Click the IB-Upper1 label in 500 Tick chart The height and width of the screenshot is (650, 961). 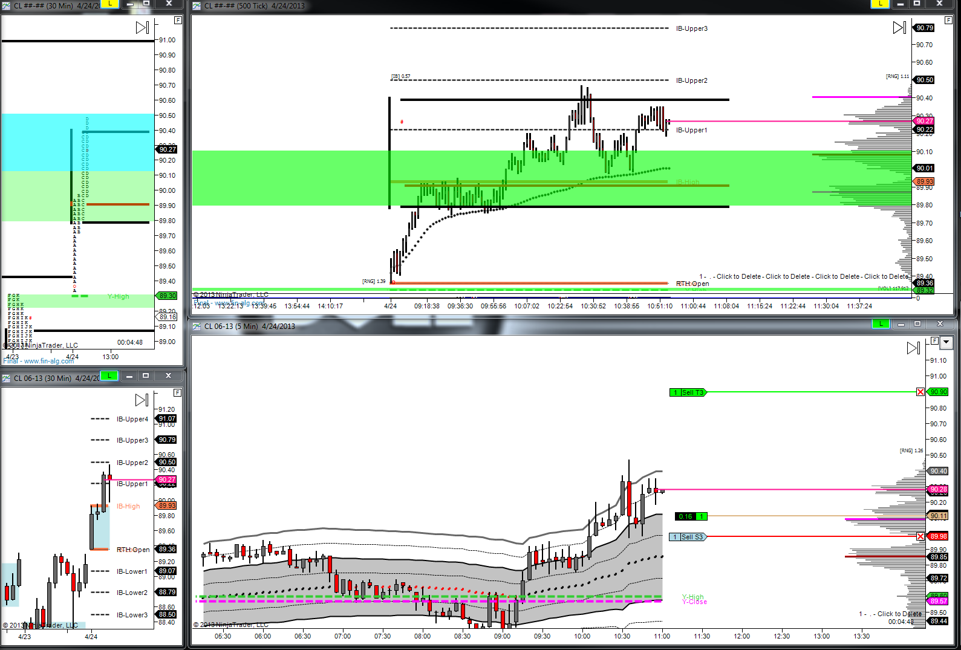(692, 130)
